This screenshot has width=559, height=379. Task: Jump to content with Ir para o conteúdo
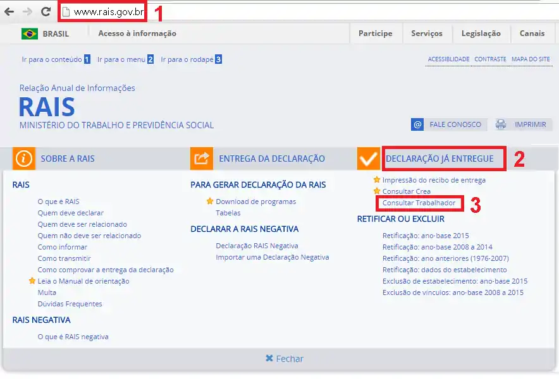tap(51, 59)
